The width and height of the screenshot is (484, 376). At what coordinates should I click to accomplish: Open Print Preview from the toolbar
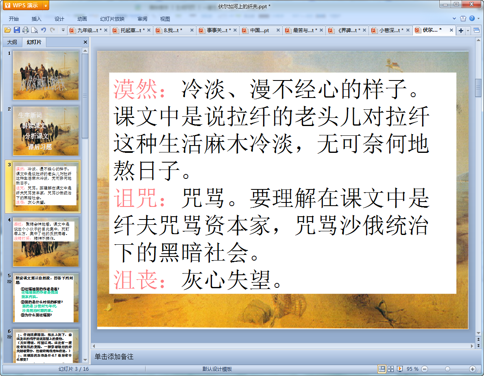point(35,30)
